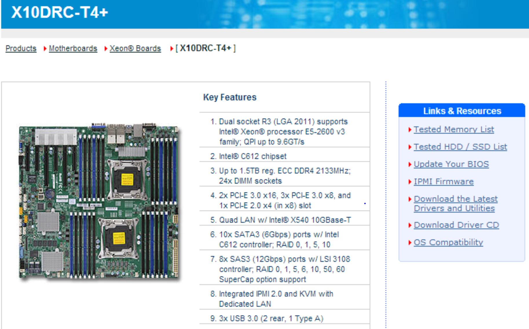
Task: Open the IPMI Firmware link
Action: point(444,182)
